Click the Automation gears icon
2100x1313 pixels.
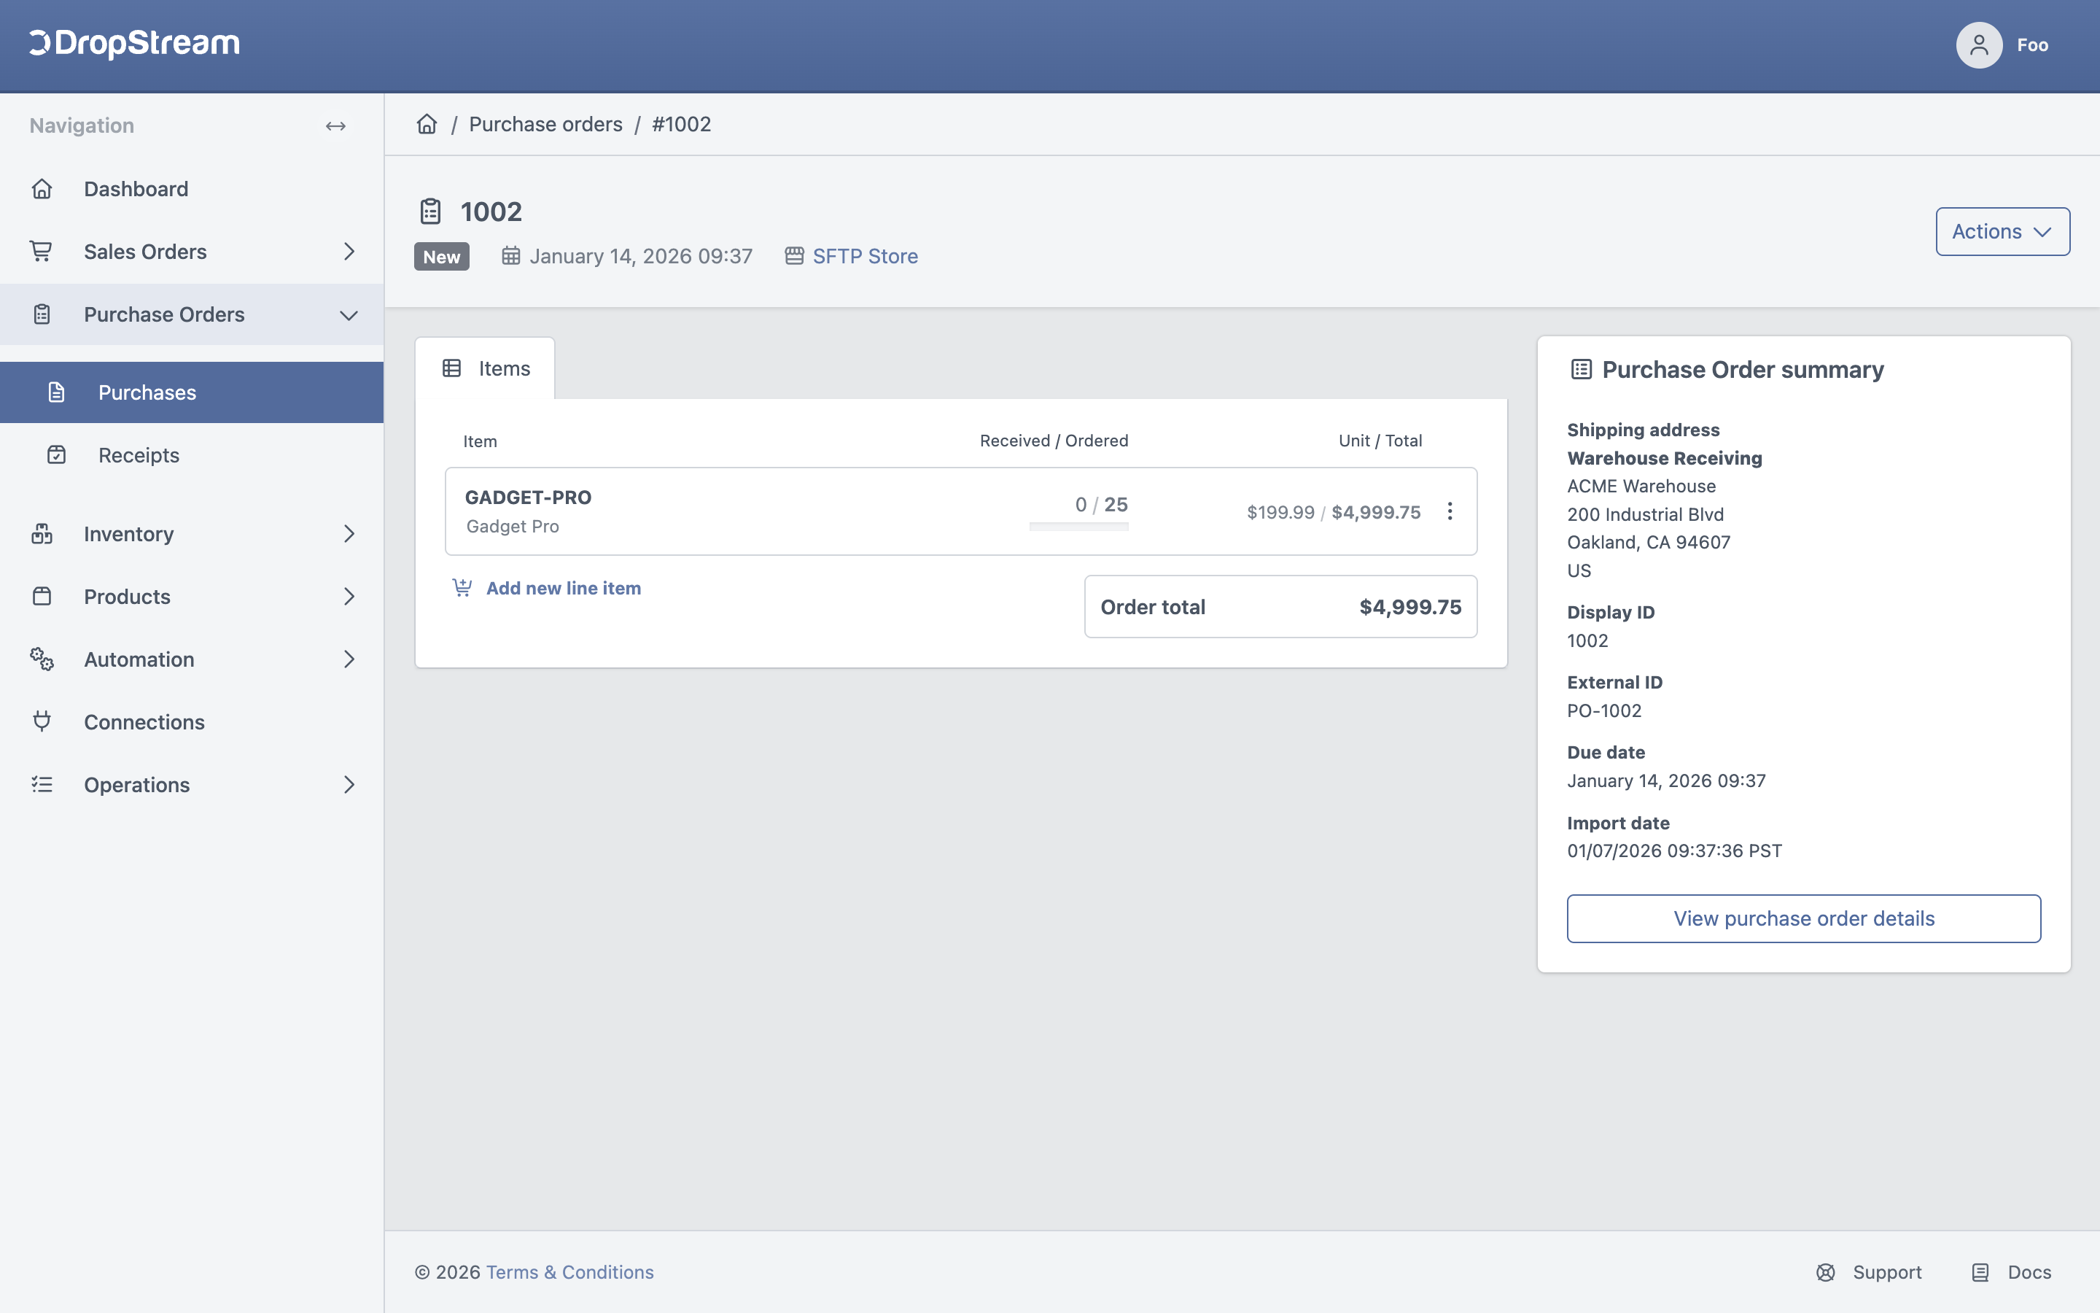click(x=42, y=659)
